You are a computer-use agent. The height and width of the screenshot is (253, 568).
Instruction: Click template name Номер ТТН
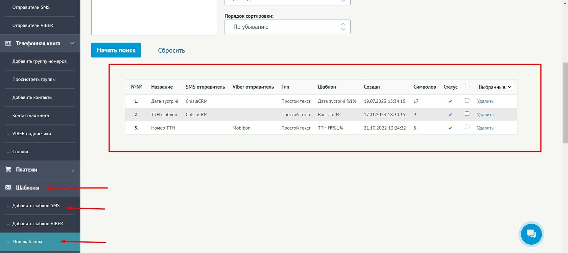(x=163, y=128)
